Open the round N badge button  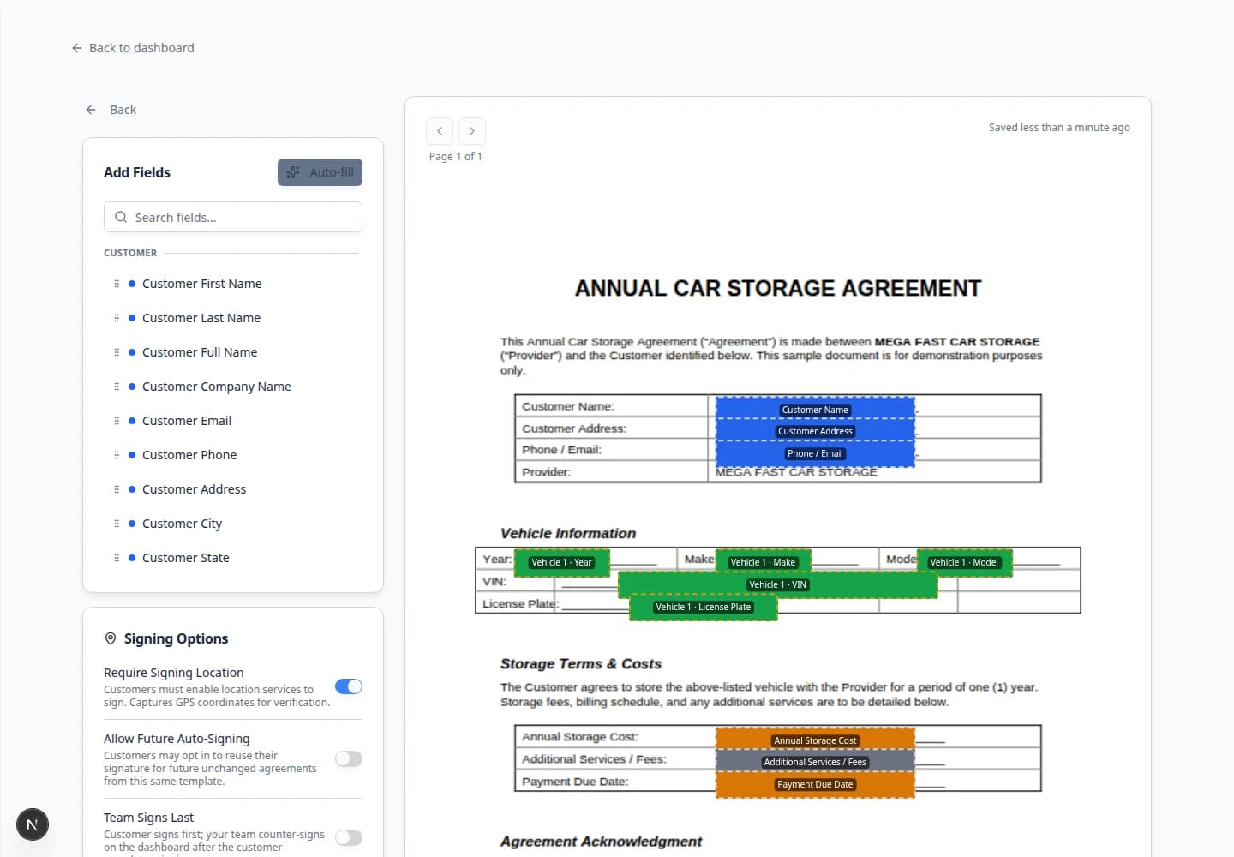[x=33, y=824]
